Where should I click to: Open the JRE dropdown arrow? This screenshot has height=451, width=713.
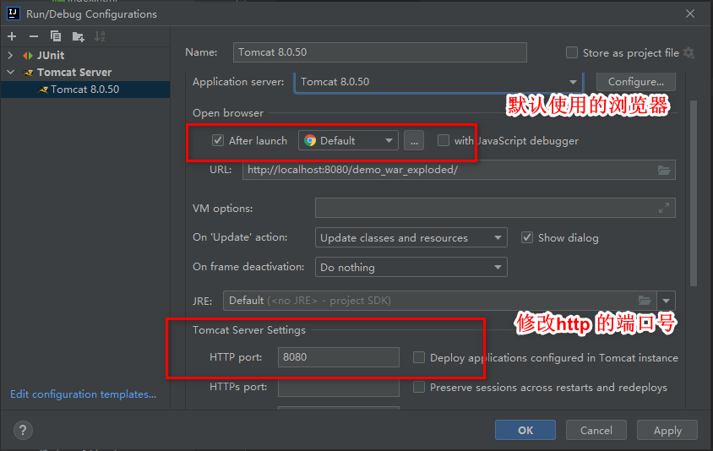coord(667,301)
